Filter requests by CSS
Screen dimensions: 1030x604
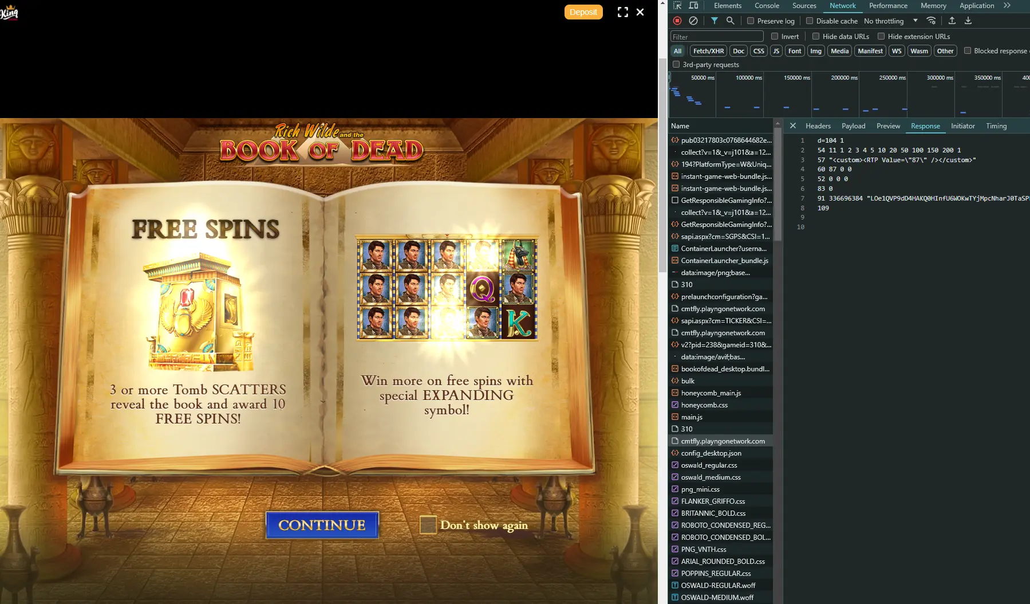[x=759, y=51]
